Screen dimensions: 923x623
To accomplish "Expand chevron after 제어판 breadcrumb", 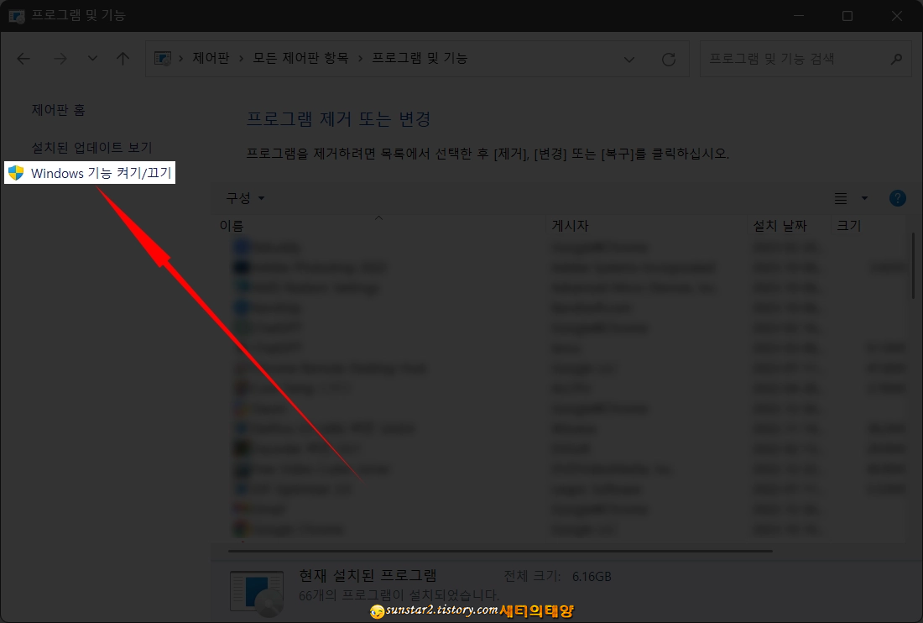I will (x=242, y=58).
